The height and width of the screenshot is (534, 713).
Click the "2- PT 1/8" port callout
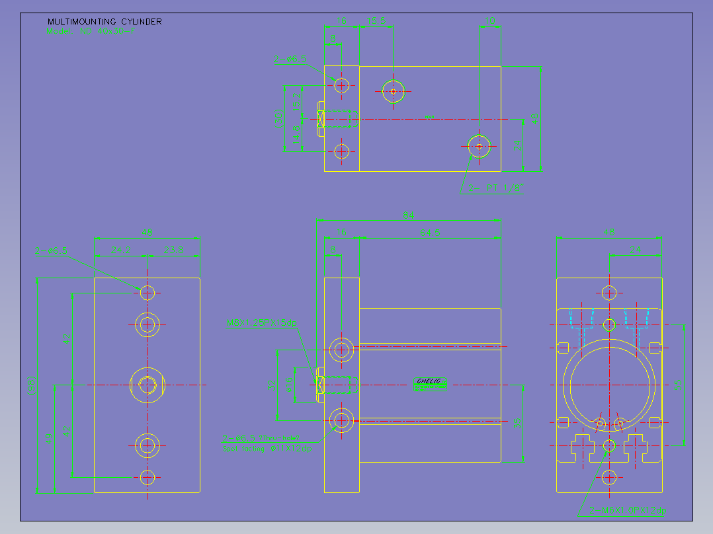pyautogui.click(x=495, y=188)
